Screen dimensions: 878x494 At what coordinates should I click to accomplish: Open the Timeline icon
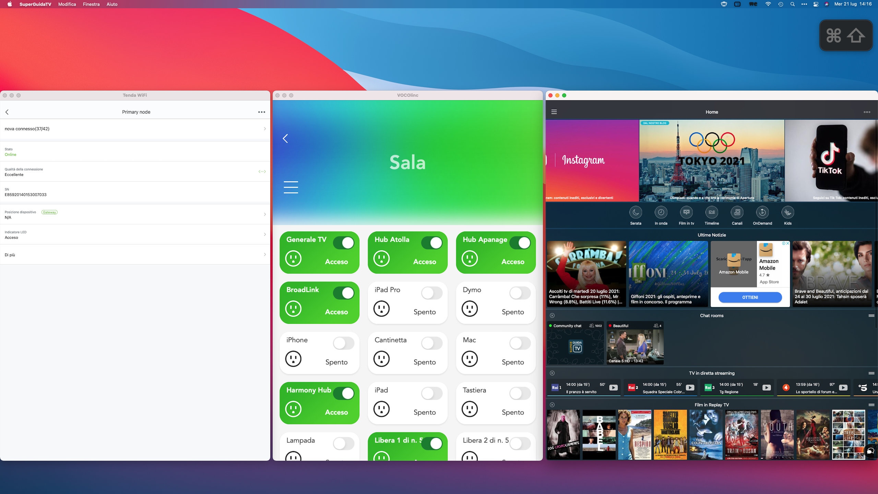click(x=712, y=212)
